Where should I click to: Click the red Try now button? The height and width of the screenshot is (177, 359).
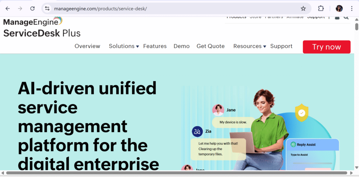tap(326, 47)
